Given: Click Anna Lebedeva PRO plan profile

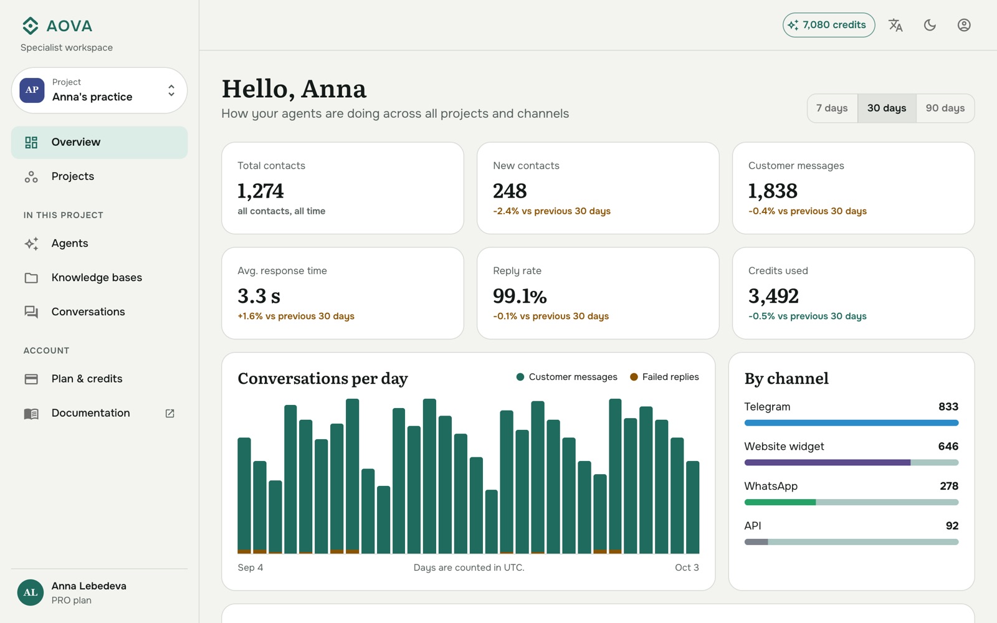Looking at the screenshot, I should pos(99,592).
